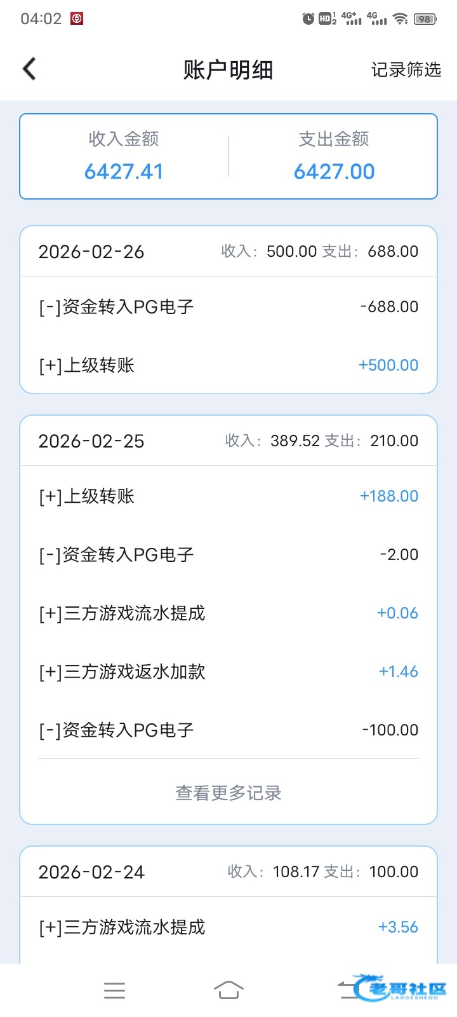Open the +1.46 三方游戏返水加款 record
Viewport: 457px width, 1017px height.
[228, 672]
